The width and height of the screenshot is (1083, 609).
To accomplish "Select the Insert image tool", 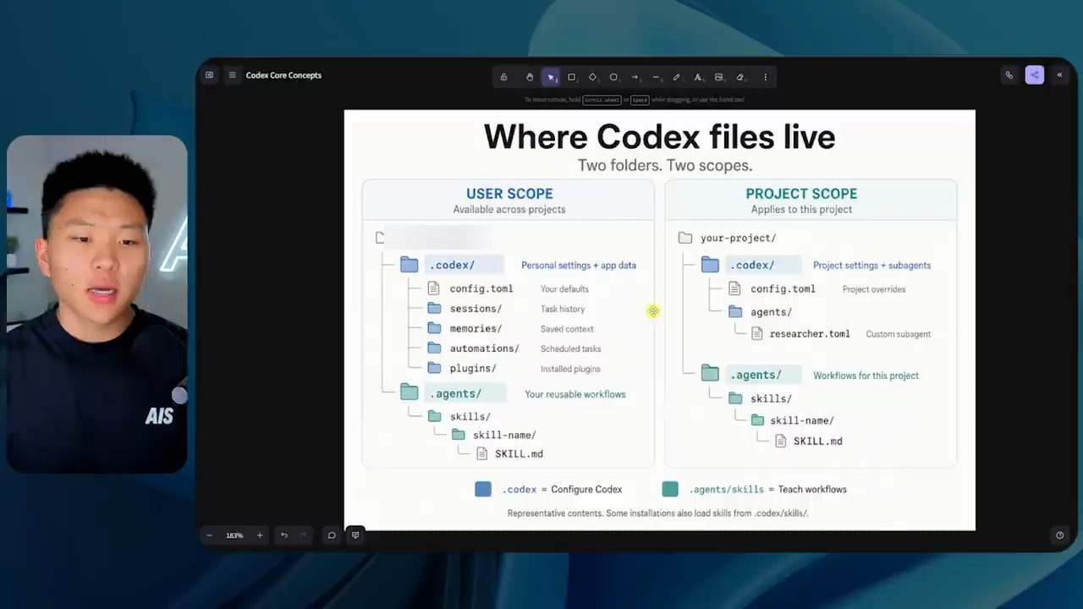I will (719, 77).
